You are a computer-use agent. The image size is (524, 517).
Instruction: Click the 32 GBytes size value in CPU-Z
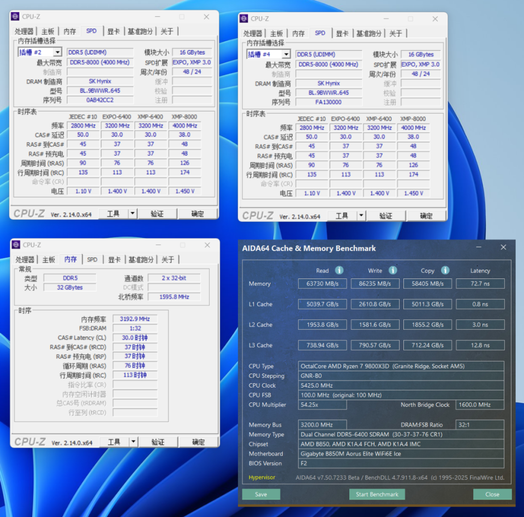[x=69, y=287]
